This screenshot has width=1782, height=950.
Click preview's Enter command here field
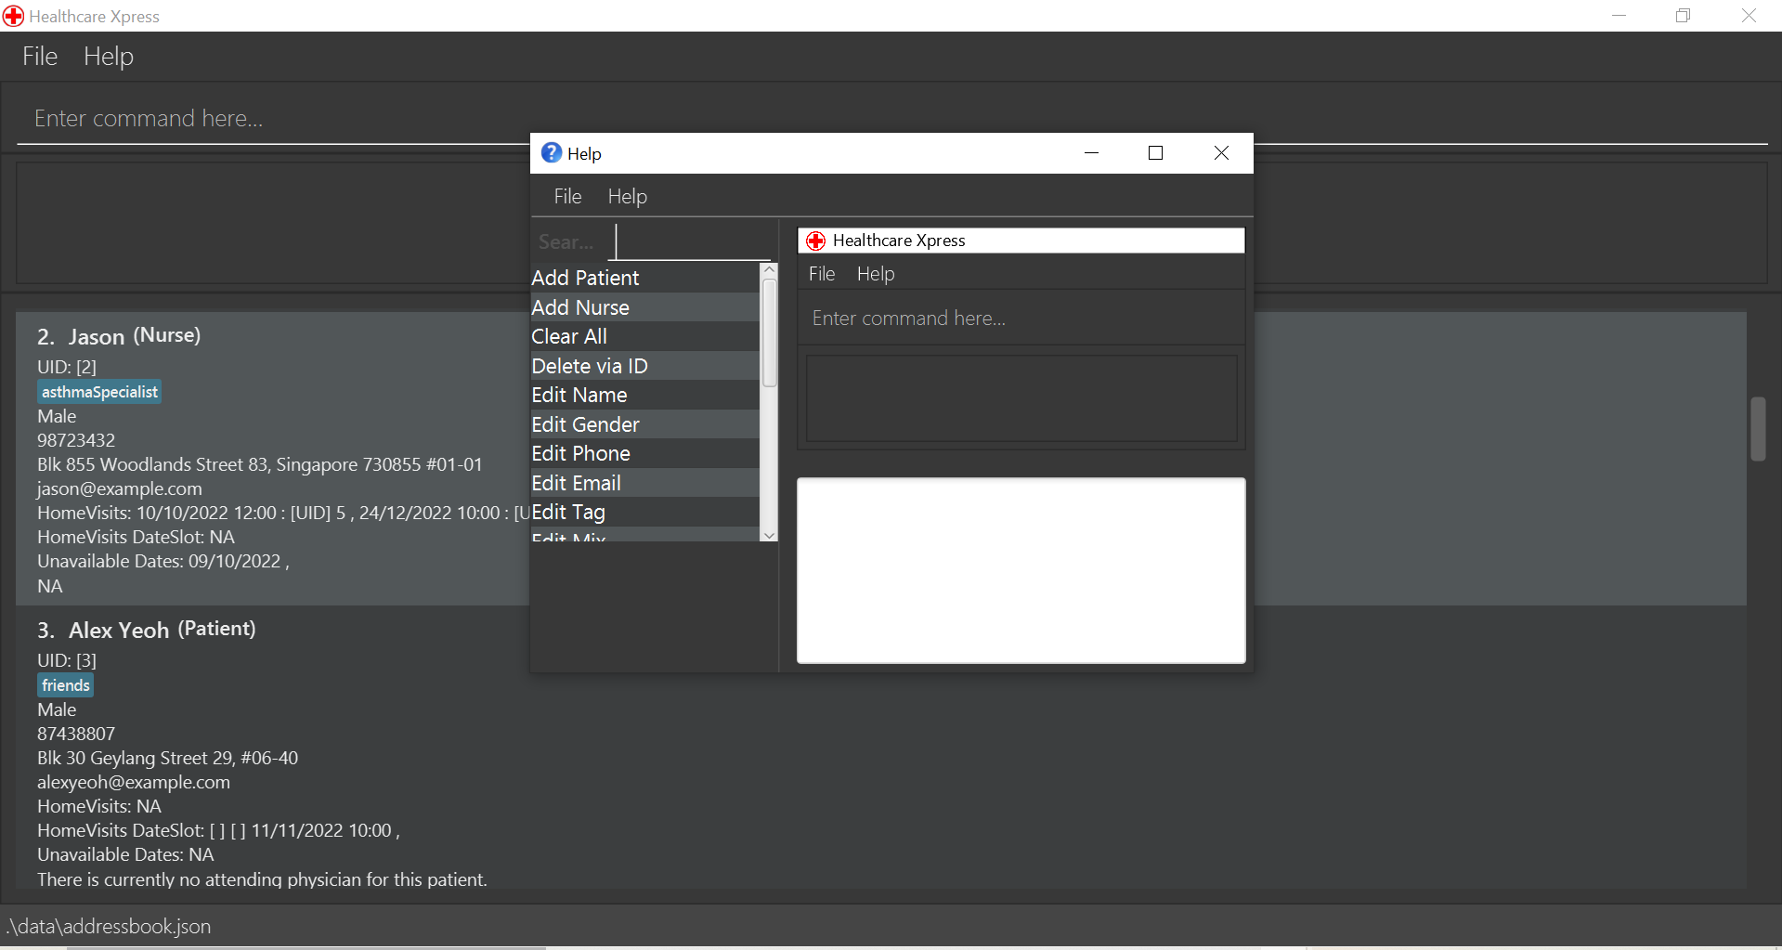click(x=1021, y=319)
